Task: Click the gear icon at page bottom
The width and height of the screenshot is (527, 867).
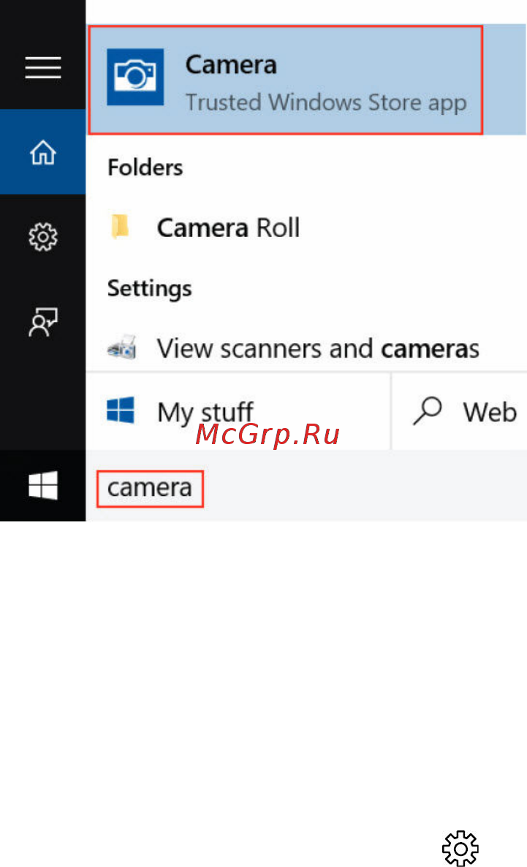Action: point(460,848)
